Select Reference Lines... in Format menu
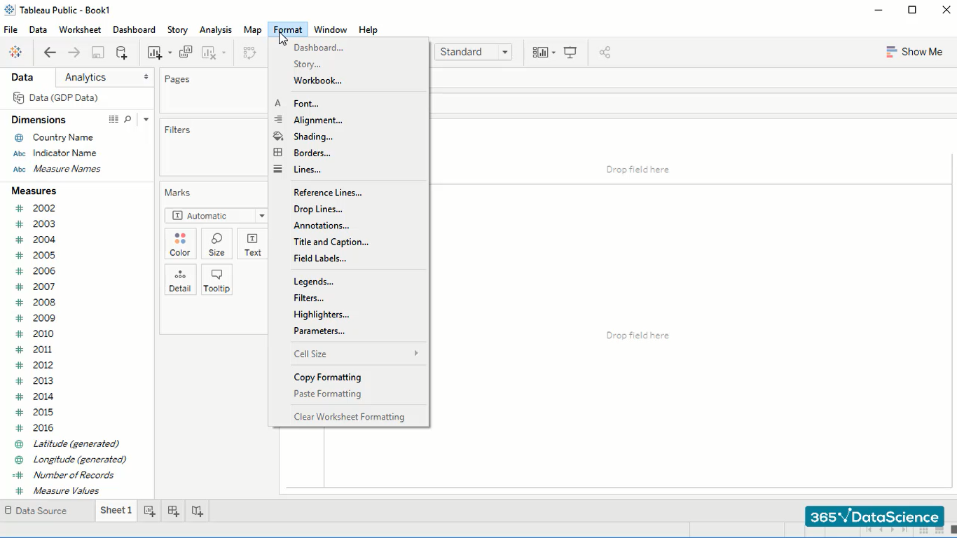 327,193
